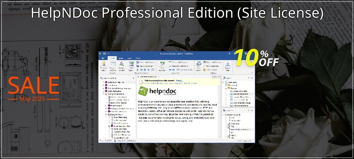Click the Analyze project icon
Viewport: 354px width, 159px height.
coord(121,67)
